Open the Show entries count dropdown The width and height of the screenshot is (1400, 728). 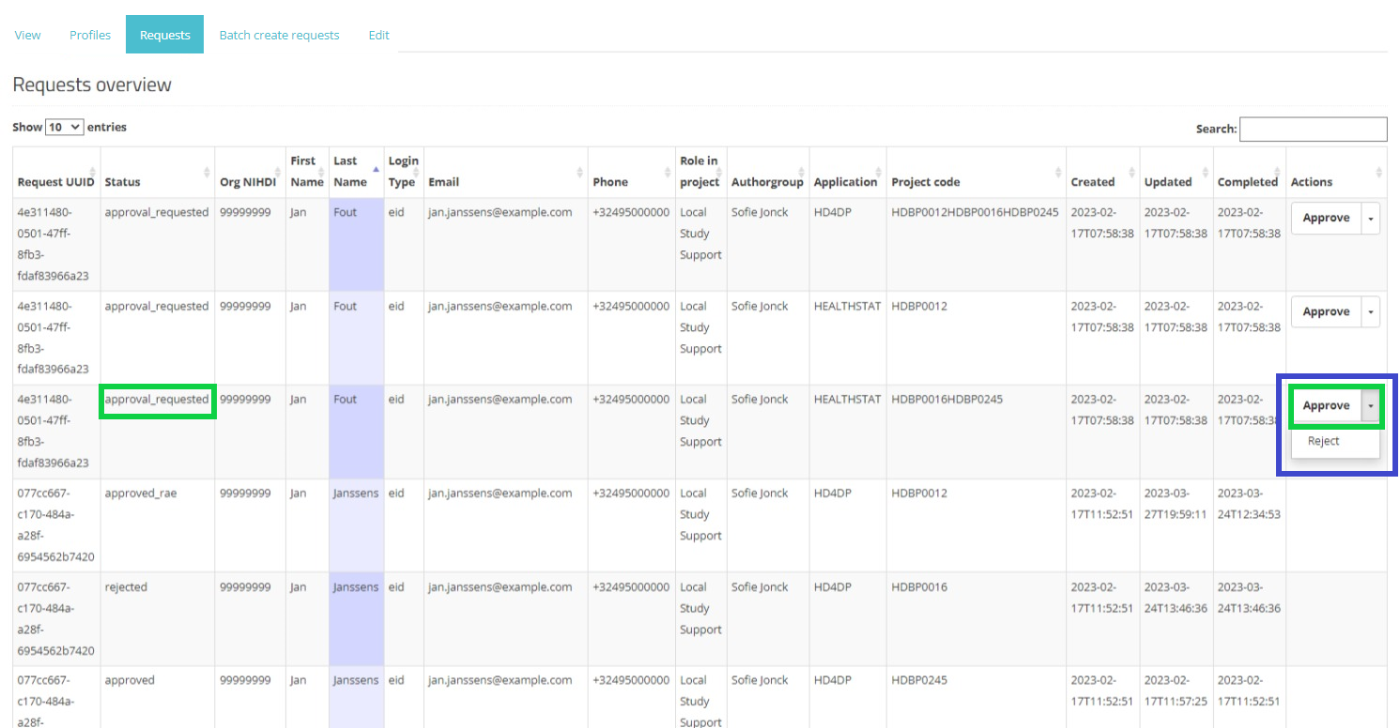[x=65, y=127]
